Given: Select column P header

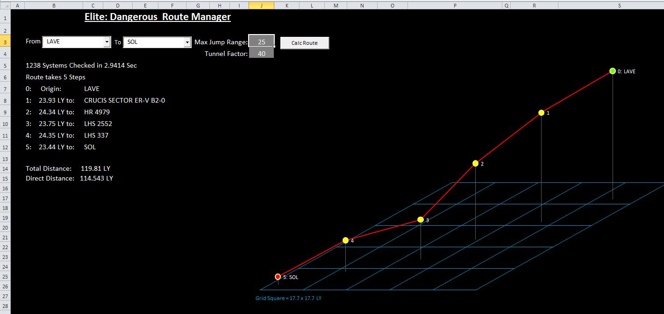Looking at the screenshot, I should 455,6.
